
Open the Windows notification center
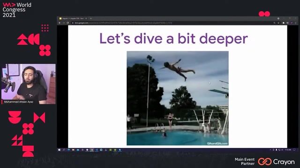(294, 150)
